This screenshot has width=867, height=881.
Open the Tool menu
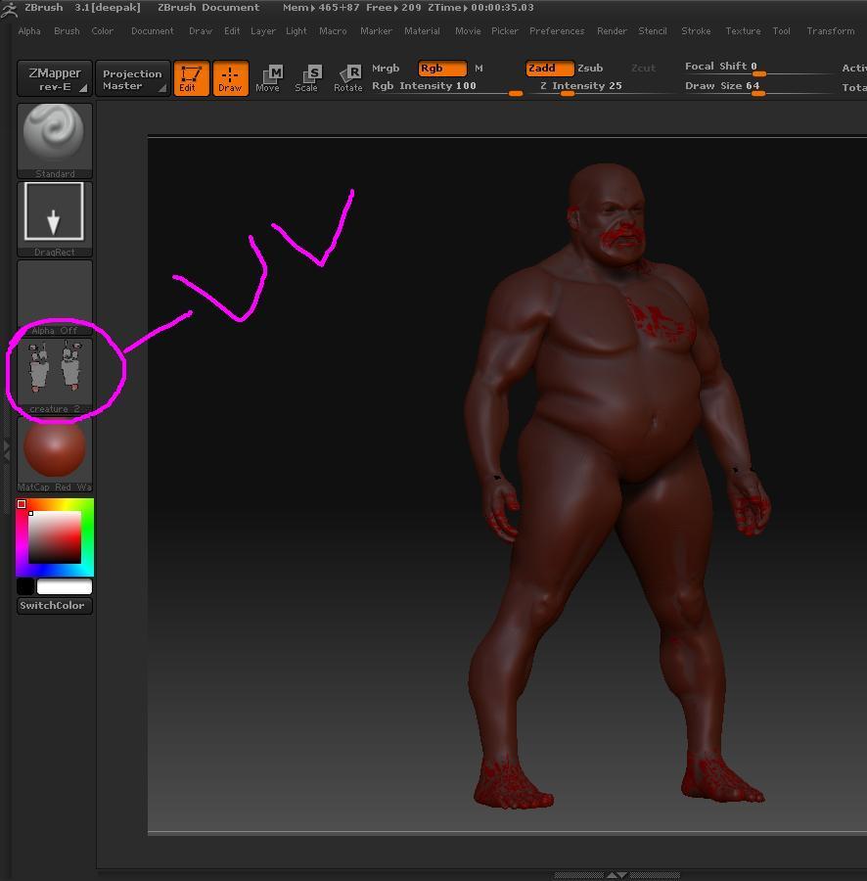tap(781, 31)
